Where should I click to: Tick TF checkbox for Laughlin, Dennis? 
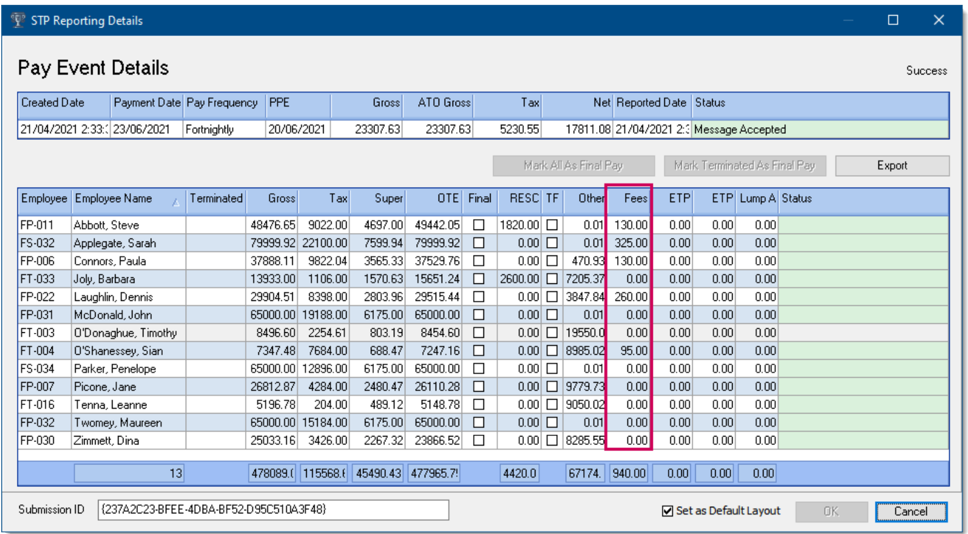(x=552, y=297)
